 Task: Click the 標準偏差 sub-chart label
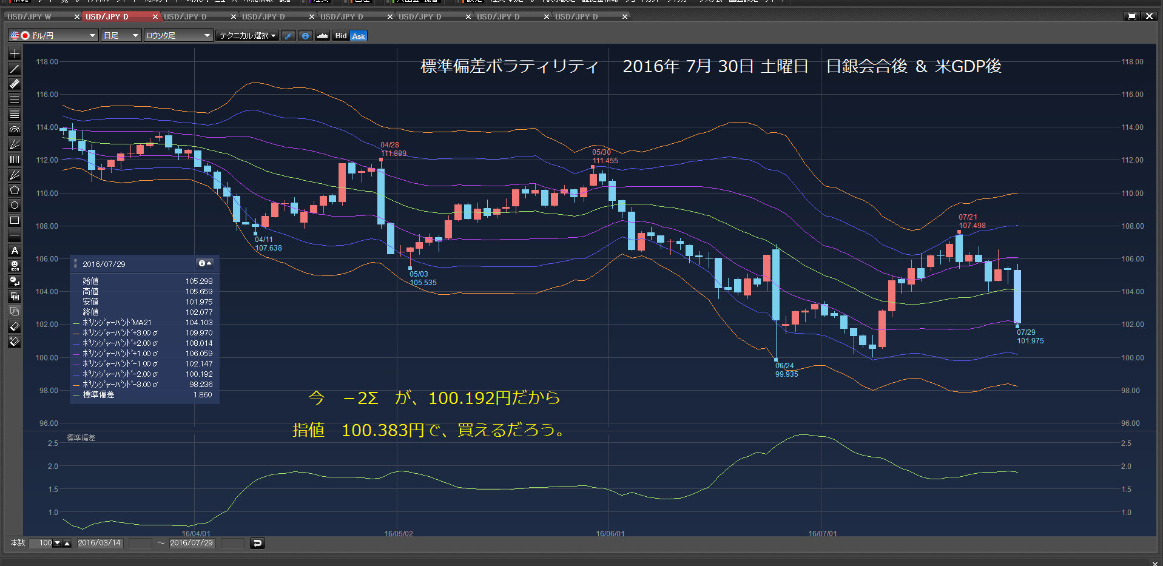coord(81,437)
